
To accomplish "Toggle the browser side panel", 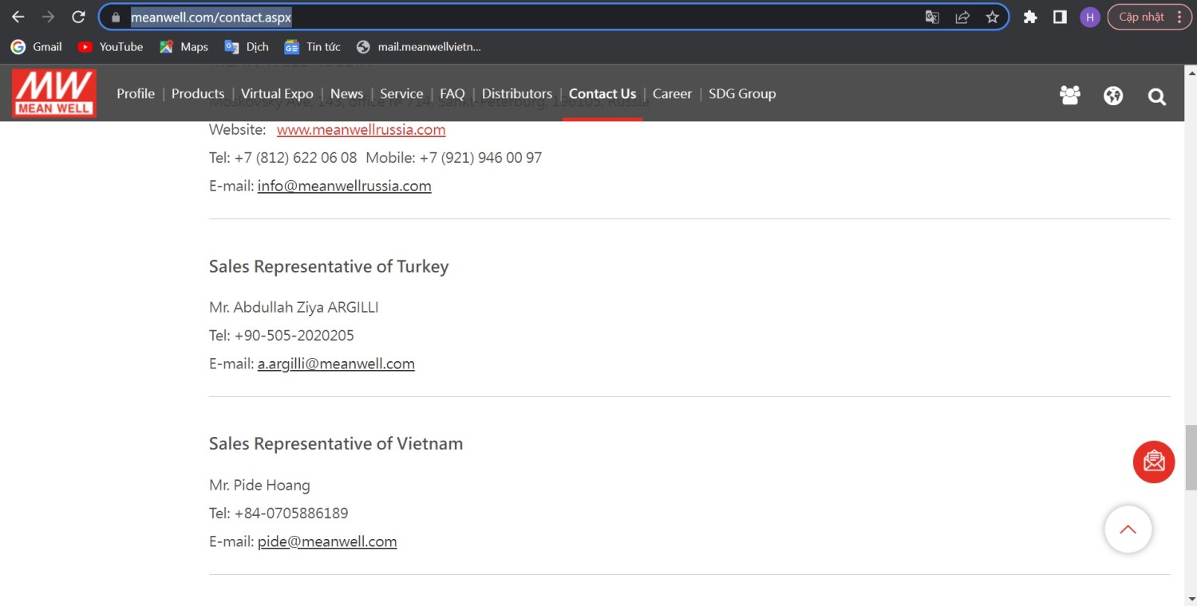I will click(1060, 17).
